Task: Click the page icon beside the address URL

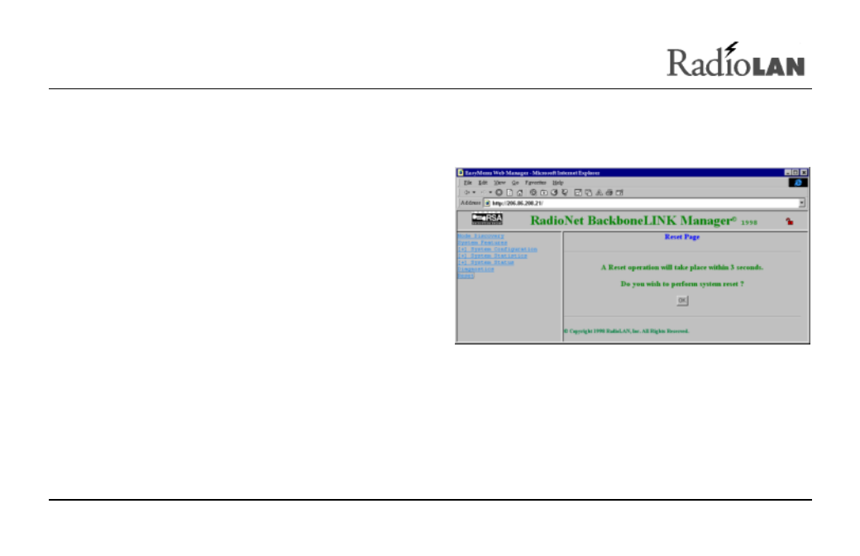Action: tap(487, 203)
